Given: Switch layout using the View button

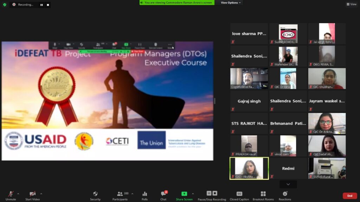Looking at the screenshot, I should (x=351, y=4).
